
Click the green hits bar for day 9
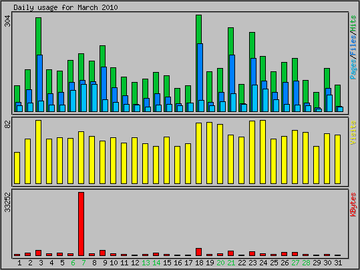click(x=102, y=56)
